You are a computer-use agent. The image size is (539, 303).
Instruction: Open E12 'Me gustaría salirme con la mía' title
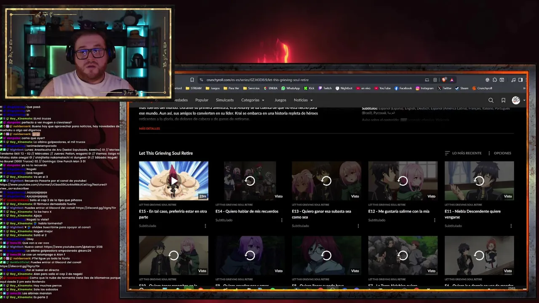tap(399, 211)
